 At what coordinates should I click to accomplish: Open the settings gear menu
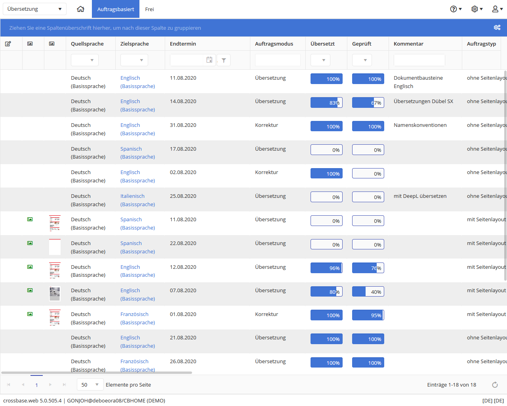(477, 9)
